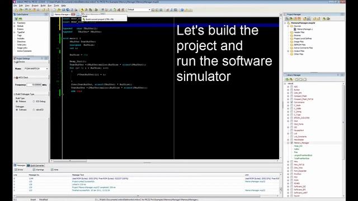This screenshot has height=201, width=358.
Task: Open the File menu
Action: (x=15, y=6)
